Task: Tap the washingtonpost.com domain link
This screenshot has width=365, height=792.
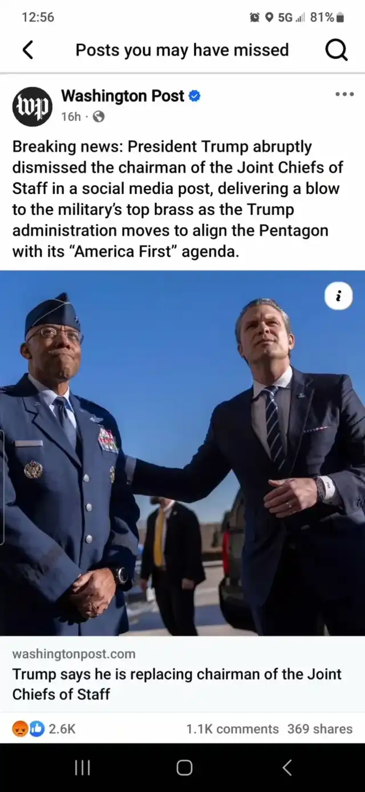Action: pos(74,653)
